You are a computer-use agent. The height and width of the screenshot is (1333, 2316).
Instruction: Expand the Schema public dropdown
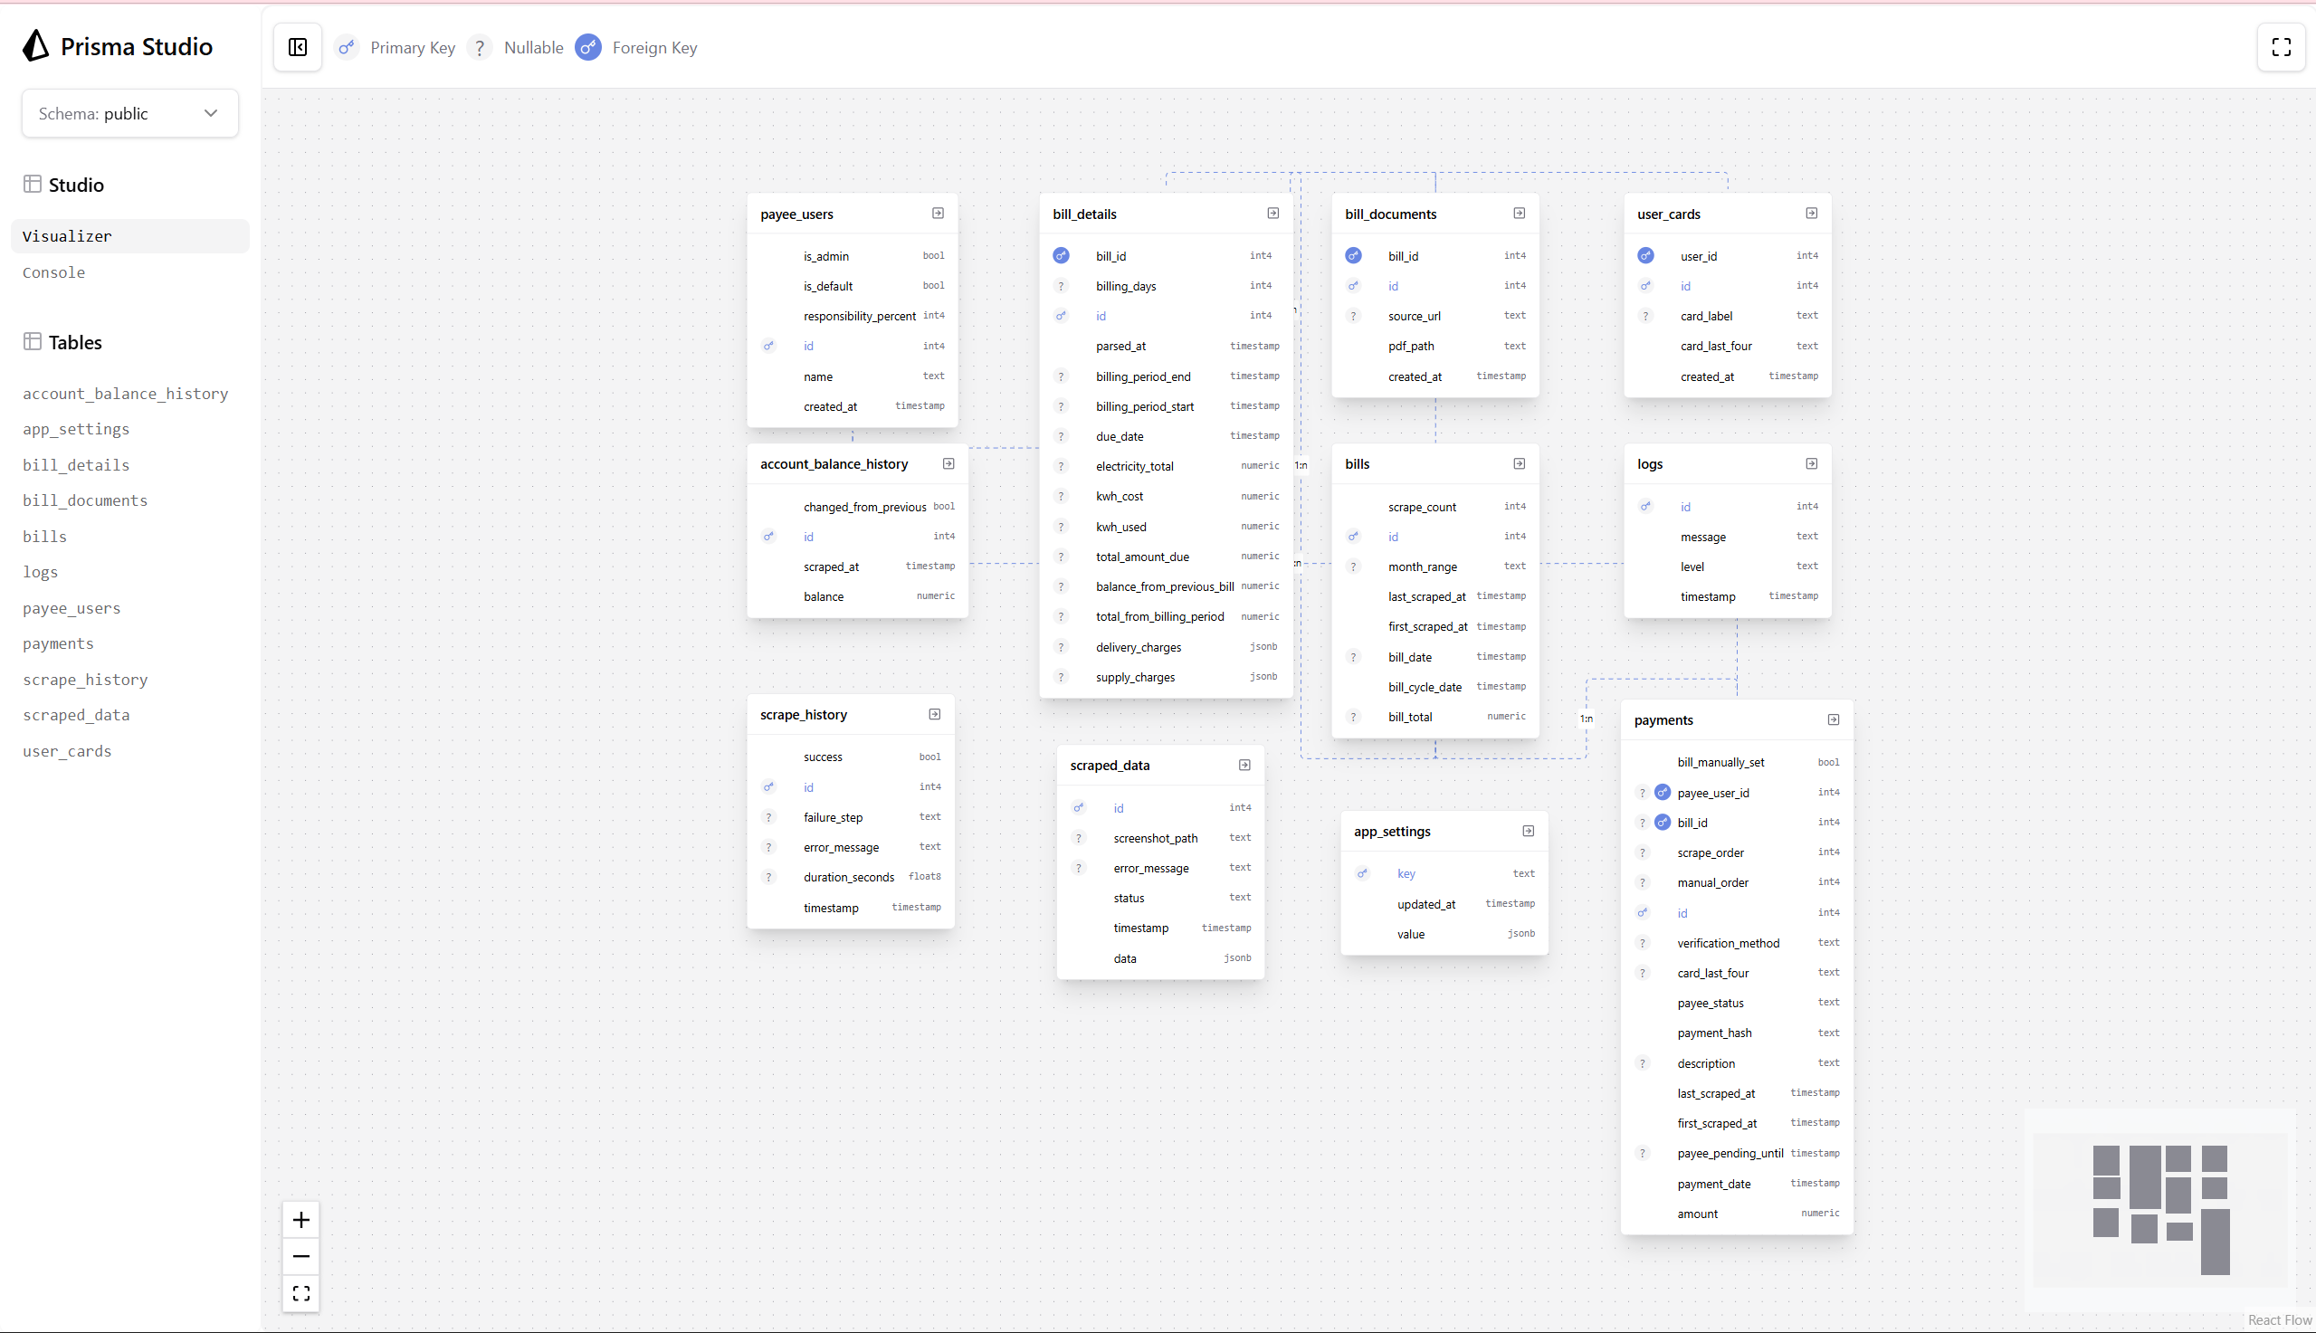point(130,113)
